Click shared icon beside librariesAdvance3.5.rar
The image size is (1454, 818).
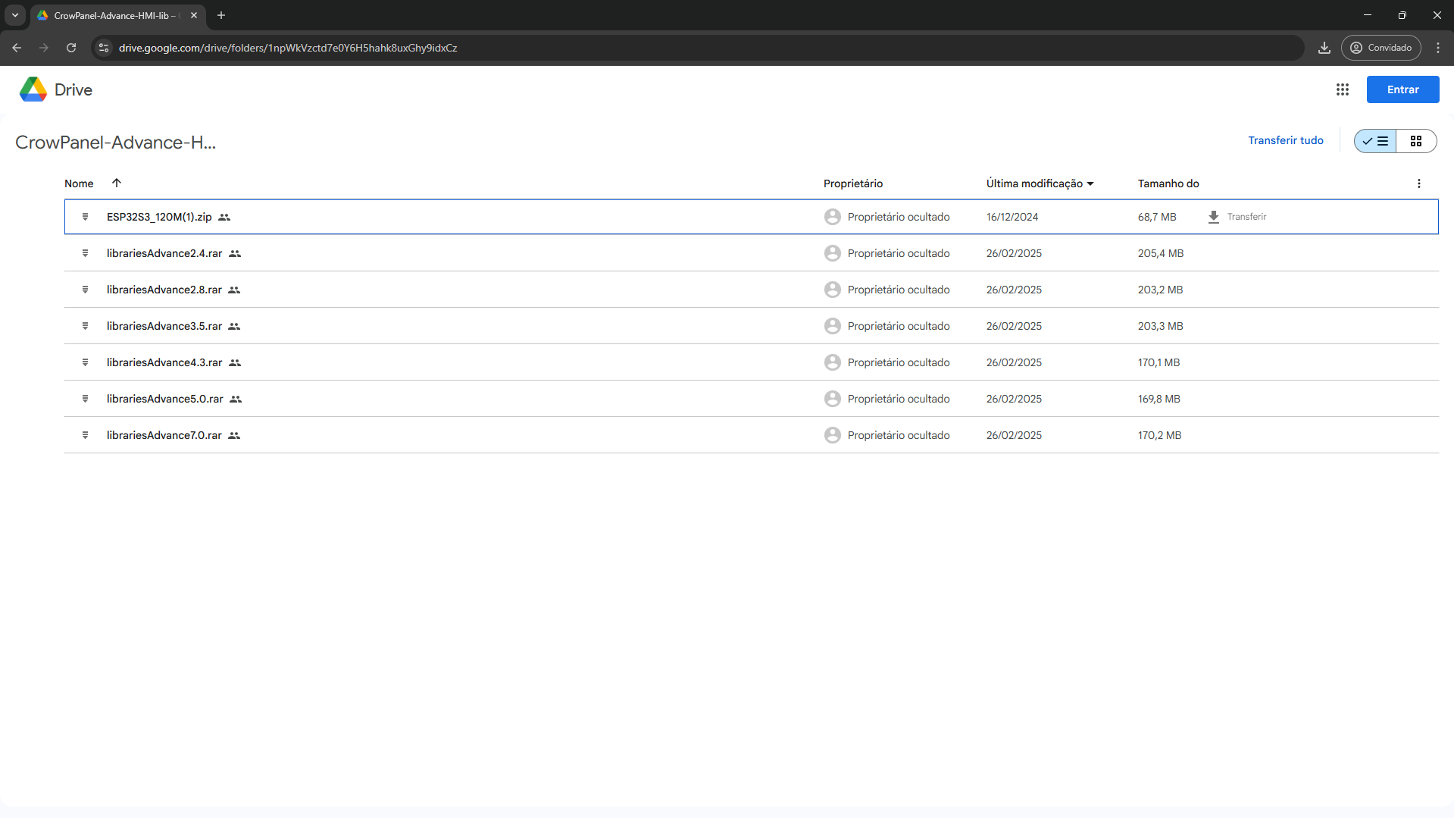click(x=234, y=326)
